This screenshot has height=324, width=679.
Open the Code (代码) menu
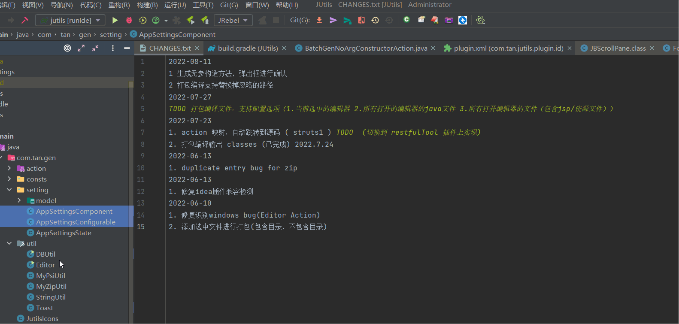point(91,5)
